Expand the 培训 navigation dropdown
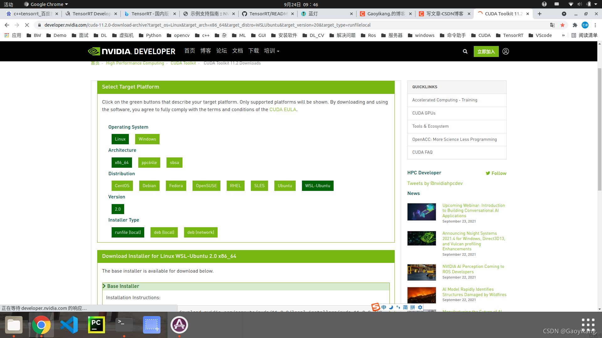 (x=272, y=51)
